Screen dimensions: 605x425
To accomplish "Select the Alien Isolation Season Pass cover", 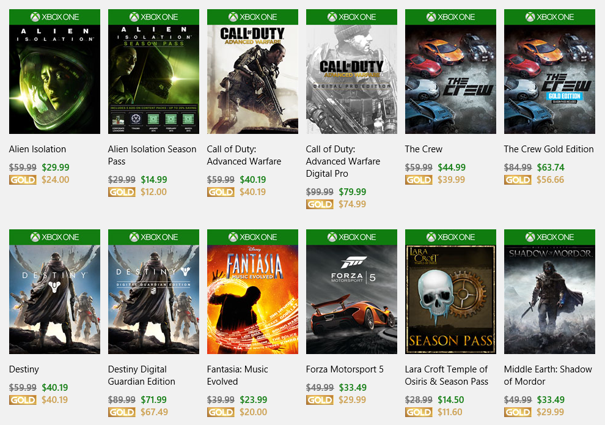I will [153, 79].
